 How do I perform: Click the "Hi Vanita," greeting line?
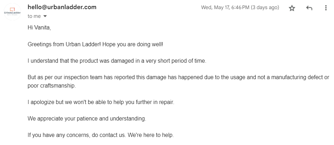click(39, 28)
